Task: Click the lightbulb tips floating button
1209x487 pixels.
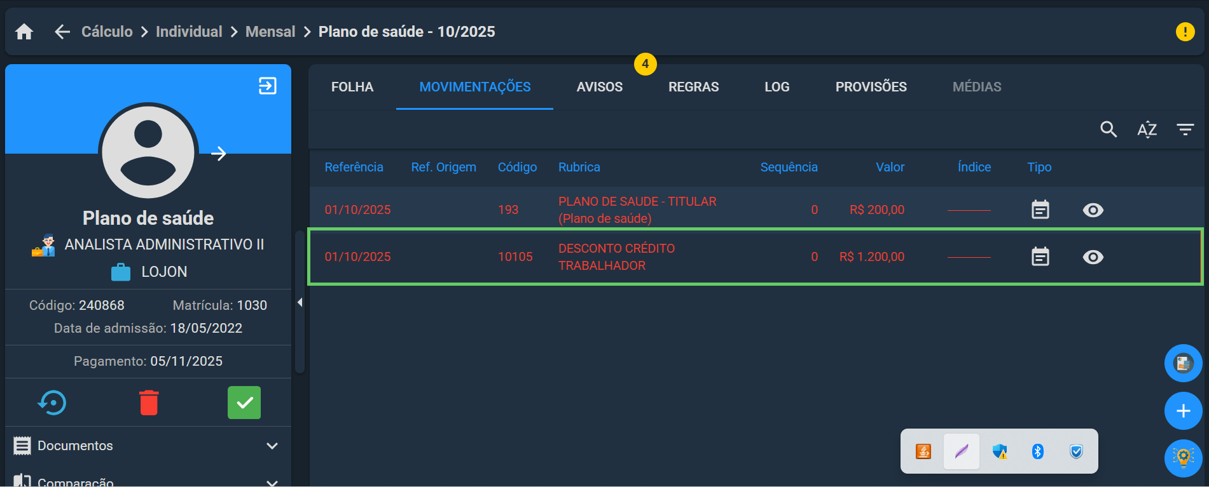Action: [1184, 458]
